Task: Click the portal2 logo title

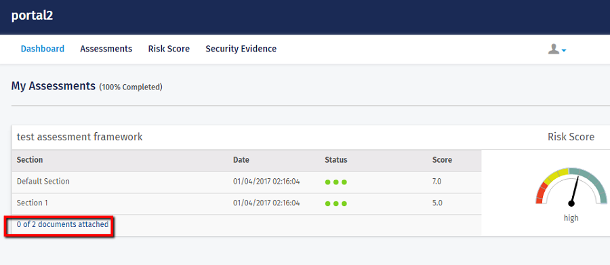Action: pos(32,16)
